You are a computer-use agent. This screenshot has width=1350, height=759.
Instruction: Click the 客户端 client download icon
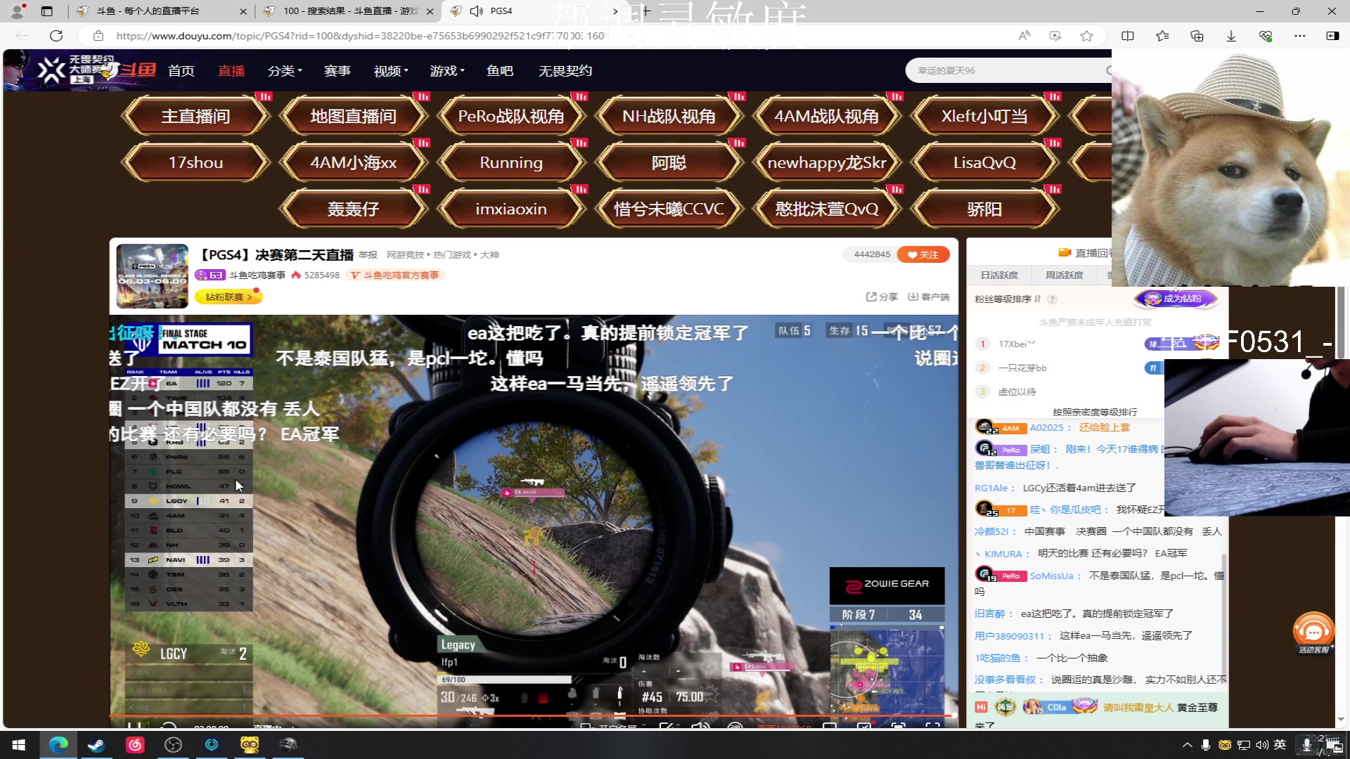tap(928, 297)
